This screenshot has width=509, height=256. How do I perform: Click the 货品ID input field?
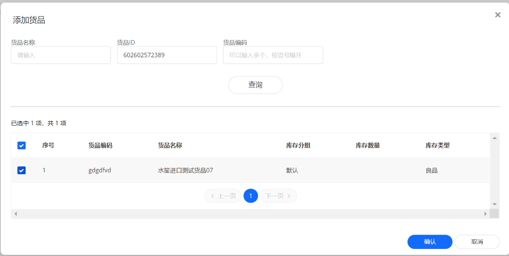167,55
